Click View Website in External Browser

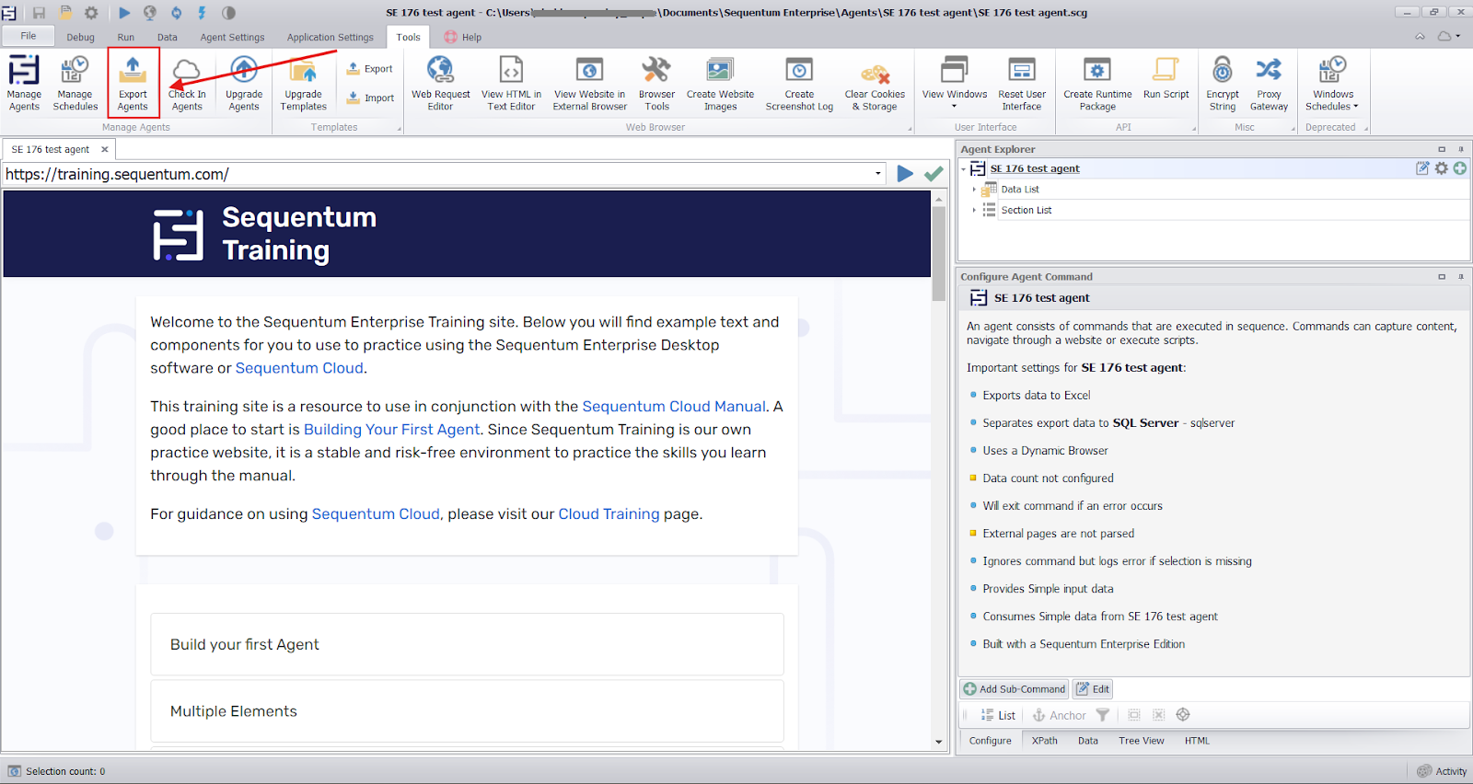click(589, 83)
